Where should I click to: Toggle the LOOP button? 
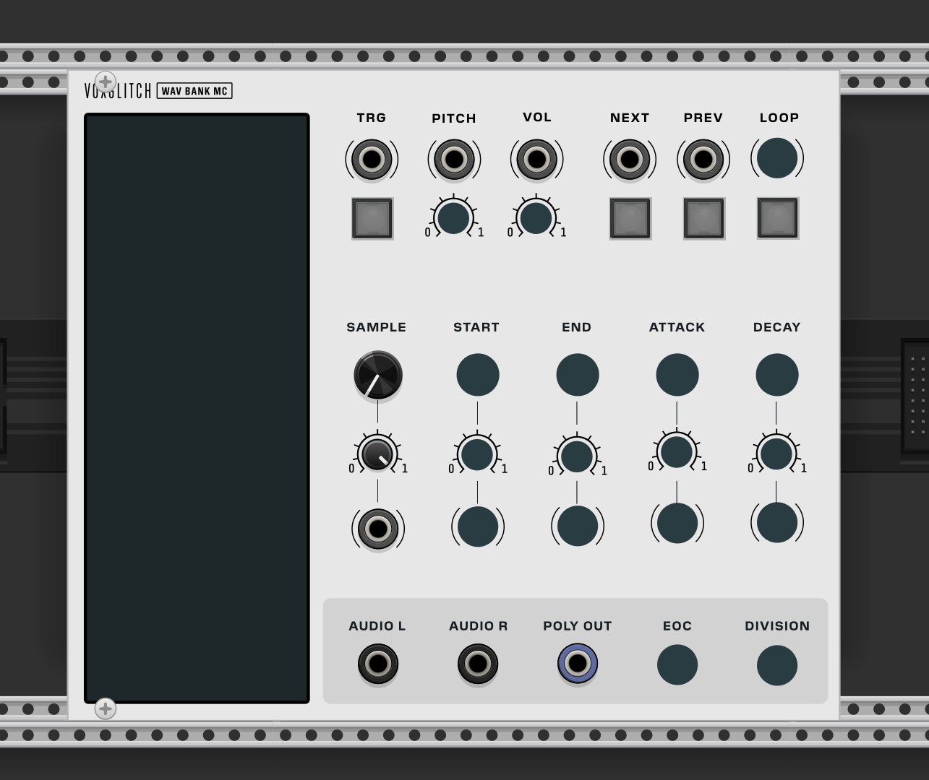pyautogui.click(x=777, y=218)
